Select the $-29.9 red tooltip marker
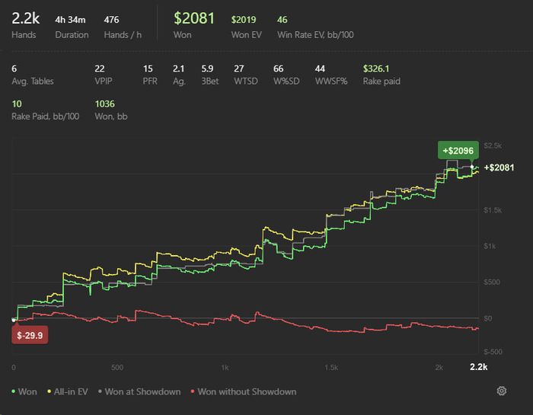This screenshot has height=415, width=533. click(x=30, y=335)
